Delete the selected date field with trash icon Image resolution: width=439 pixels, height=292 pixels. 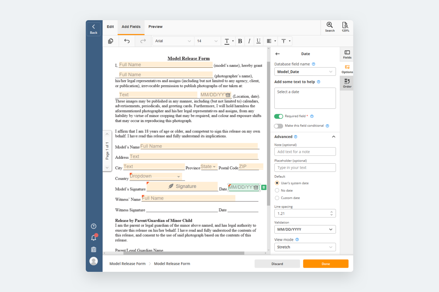(x=264, y=187)
